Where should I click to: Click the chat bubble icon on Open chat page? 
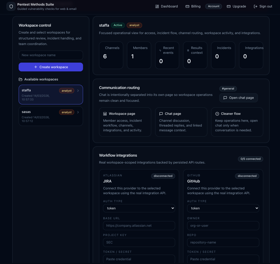click(x=225, y=98)
